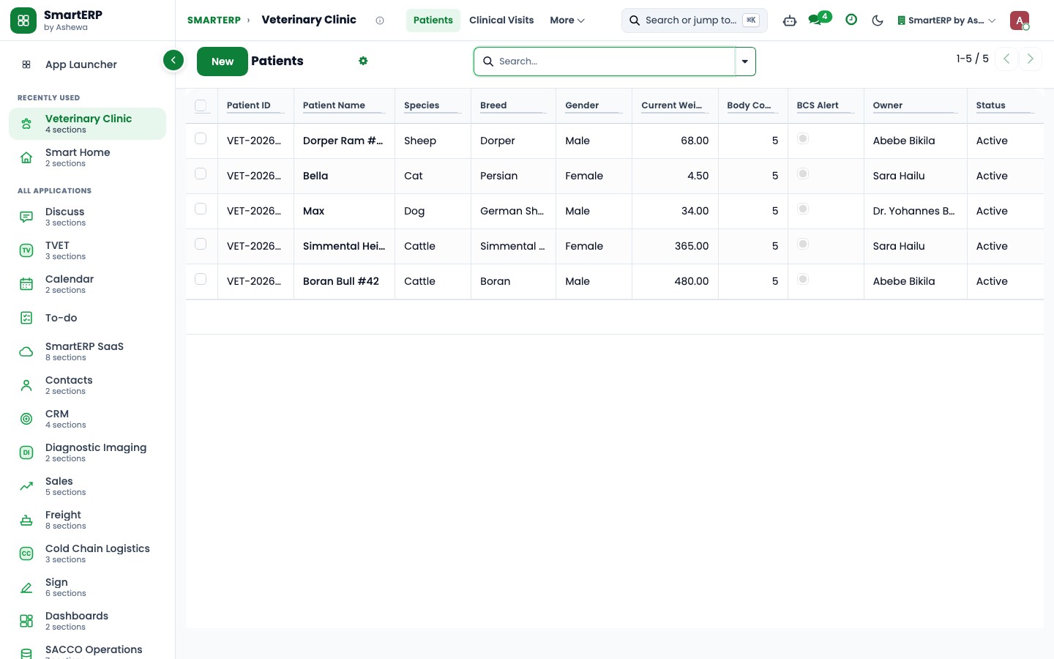The width and height of the screenshot is (1054, 659).
Task: Open the Clinical Visits menu
Action: coord(501,21)
